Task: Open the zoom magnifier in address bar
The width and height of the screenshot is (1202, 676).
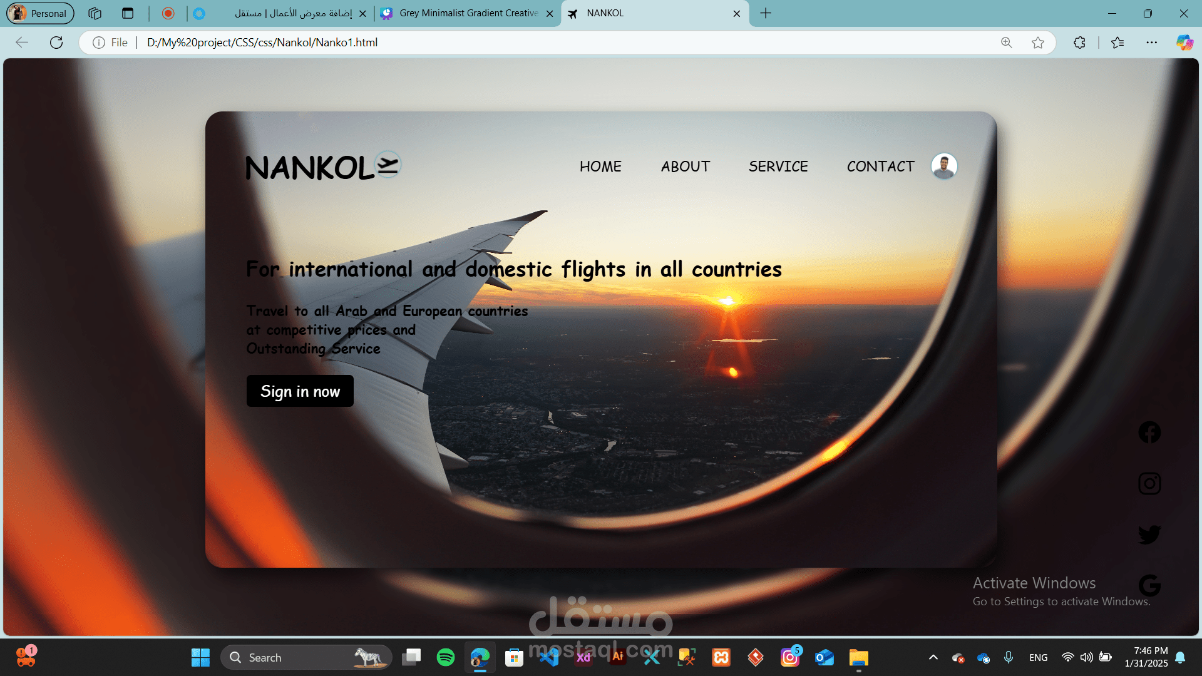Action: 1006,43
